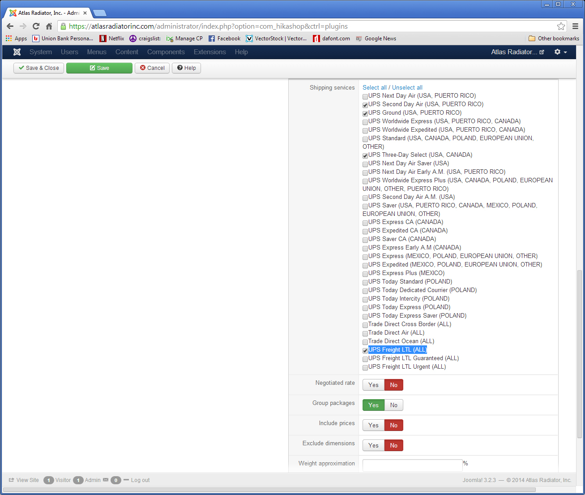
Task: Click the browser back arrow
Action: [10, 26]
